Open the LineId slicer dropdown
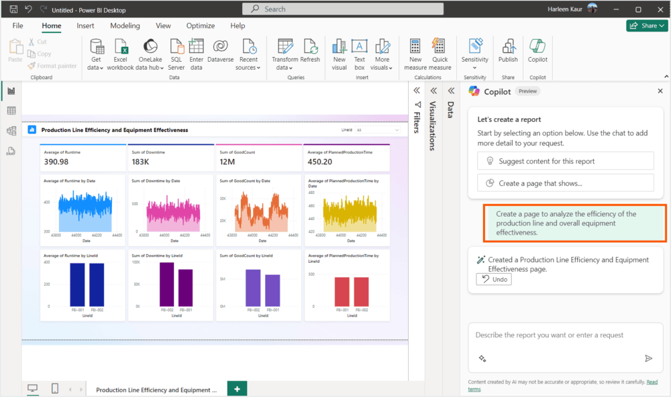 378,129
